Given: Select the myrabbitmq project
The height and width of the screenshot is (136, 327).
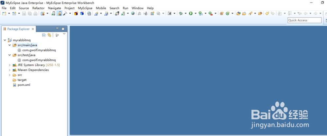Looking at the screenshot, I should click(x=22, y=40).
